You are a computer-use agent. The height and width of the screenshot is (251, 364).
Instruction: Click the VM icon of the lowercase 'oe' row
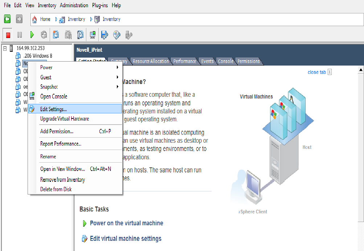18,87
